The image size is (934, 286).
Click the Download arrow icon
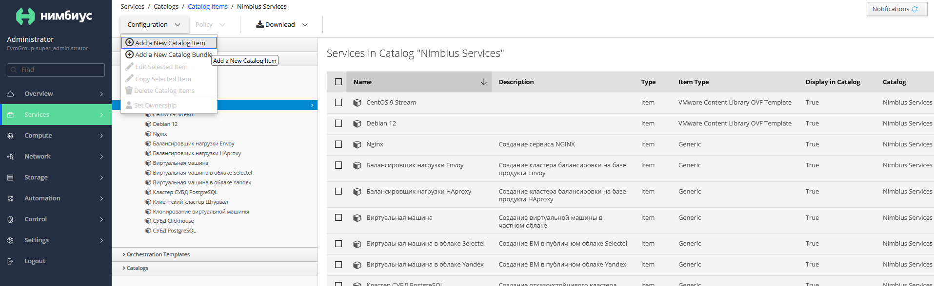(x=260, y=24)
